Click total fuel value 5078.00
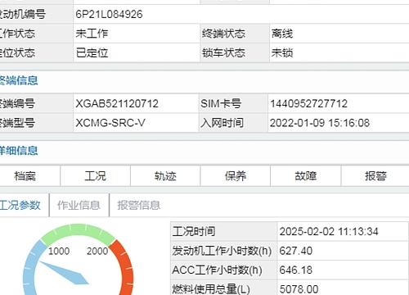 pos(299,289)
